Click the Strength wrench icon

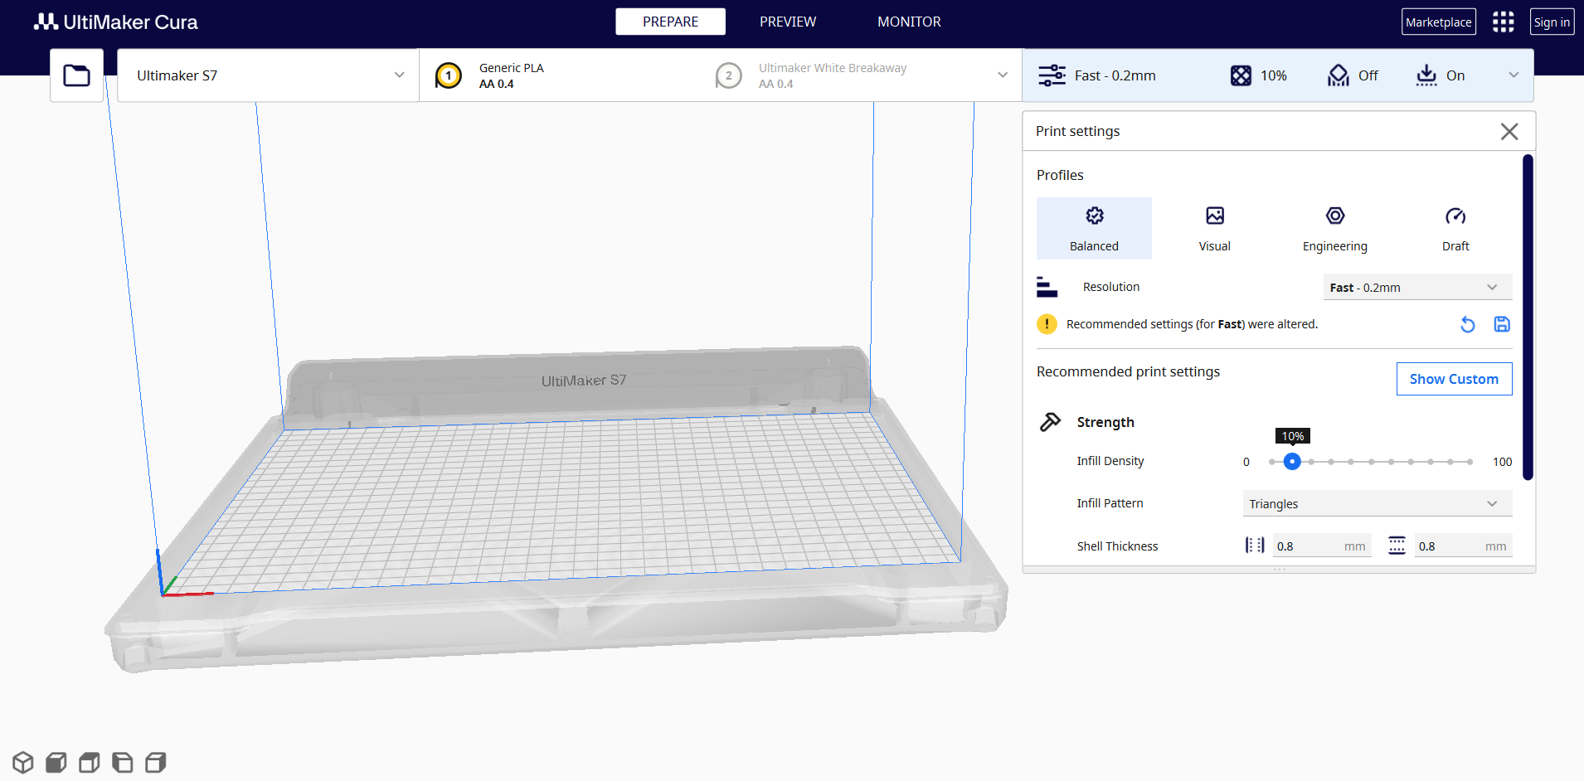pos(1050,422)
